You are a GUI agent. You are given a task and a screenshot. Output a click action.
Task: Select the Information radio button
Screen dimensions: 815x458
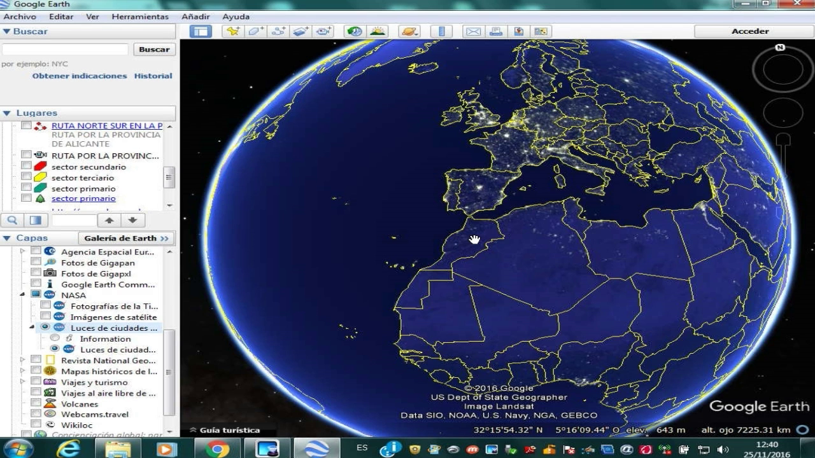coord(55,338)
